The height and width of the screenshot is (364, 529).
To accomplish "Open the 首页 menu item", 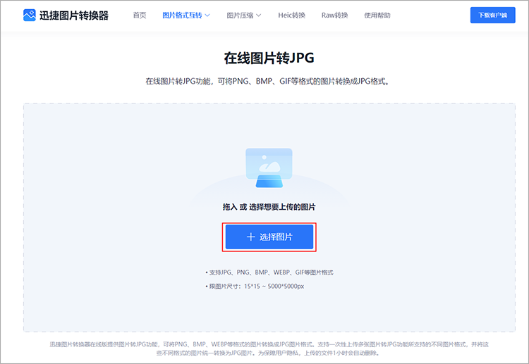I will click(140, 15).
